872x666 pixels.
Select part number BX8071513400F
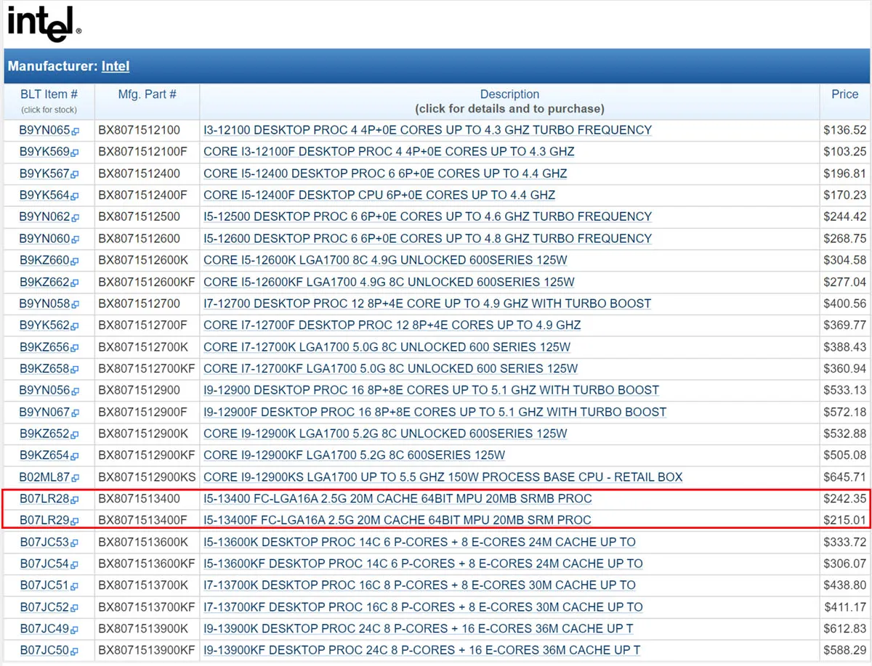point(142,520)
